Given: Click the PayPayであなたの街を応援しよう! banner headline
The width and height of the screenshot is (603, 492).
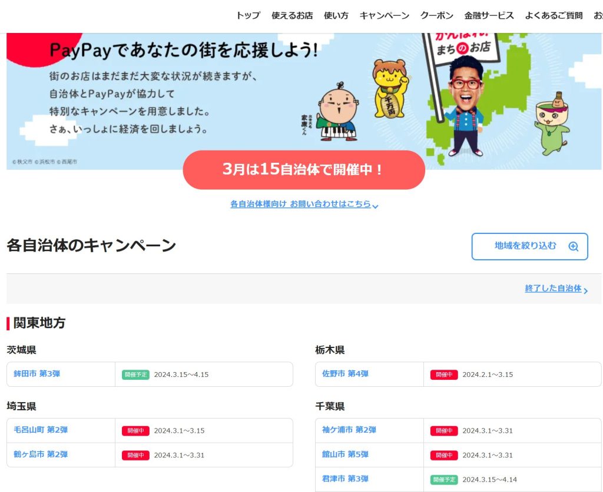Looking at the screenshot, I should click(184, 51).
